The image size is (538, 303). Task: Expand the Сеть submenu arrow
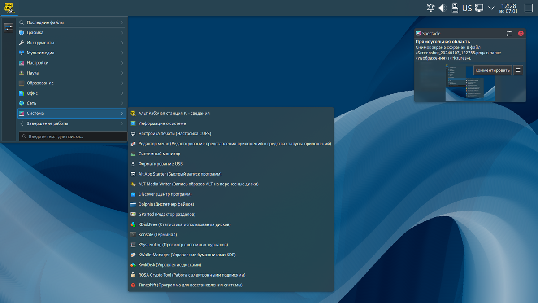(x=122, y=103)
